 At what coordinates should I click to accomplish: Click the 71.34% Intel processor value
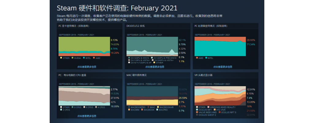point(251,44)
